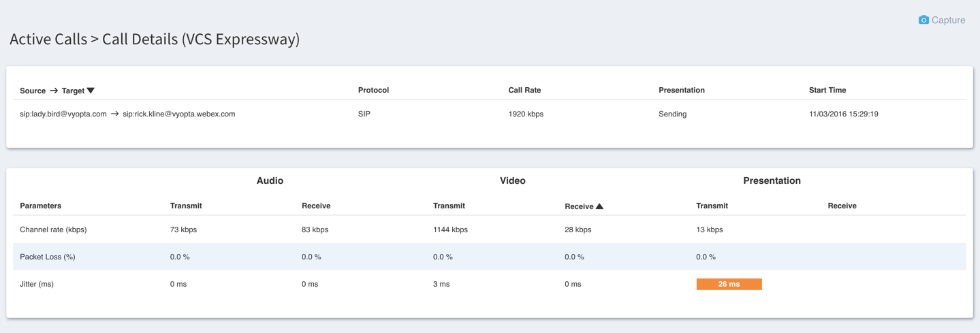
Task: Click the camera Capture icon
Action: [x=923, y=20]
